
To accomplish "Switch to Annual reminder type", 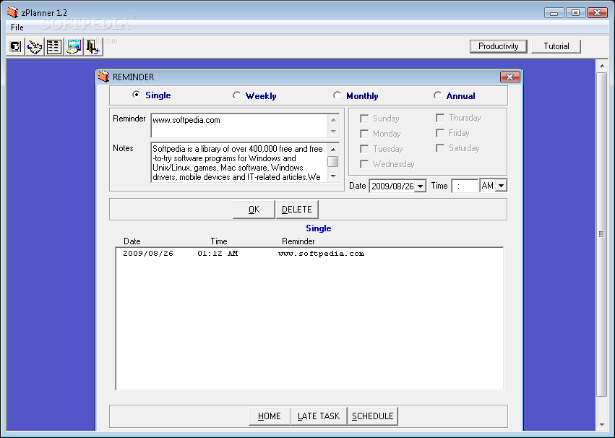I will 437,95.
